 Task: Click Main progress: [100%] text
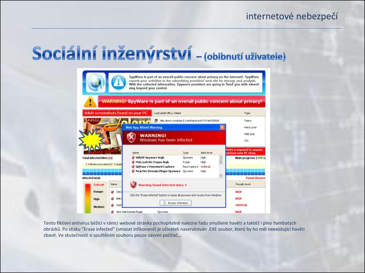250,158
